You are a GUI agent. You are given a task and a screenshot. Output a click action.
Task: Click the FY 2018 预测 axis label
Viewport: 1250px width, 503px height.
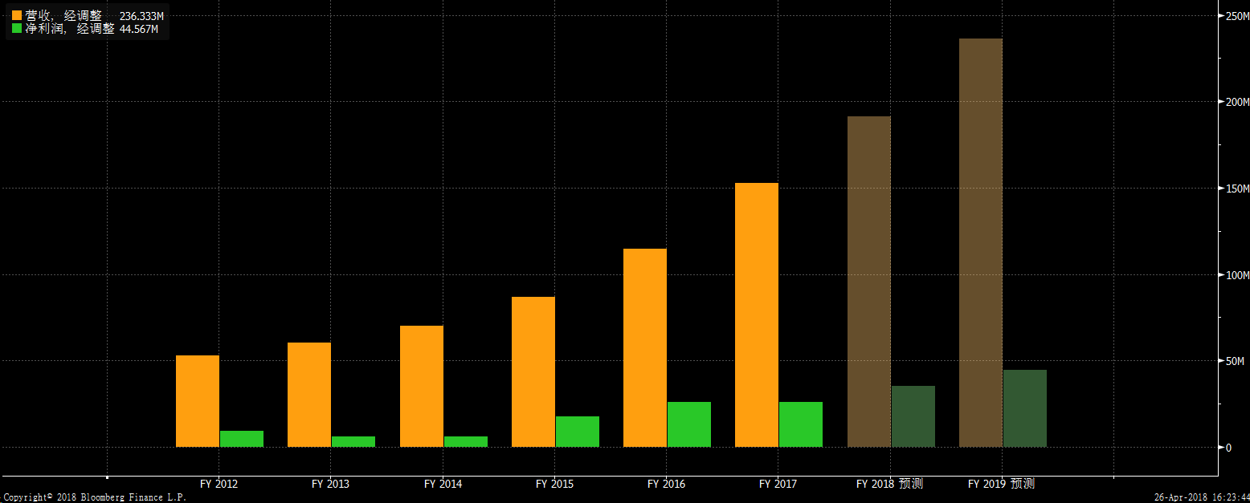point(889,484)
